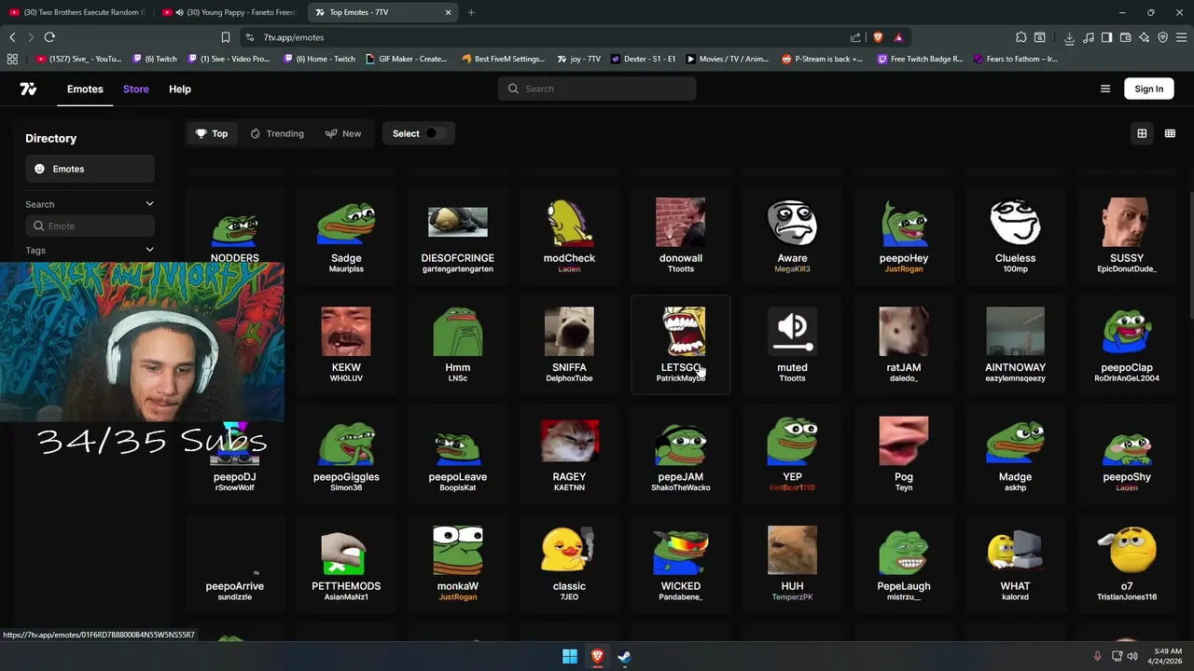Open the media control music note icon
The height and width of the screenshot is (671, 1194).
tap(1089, 37)
